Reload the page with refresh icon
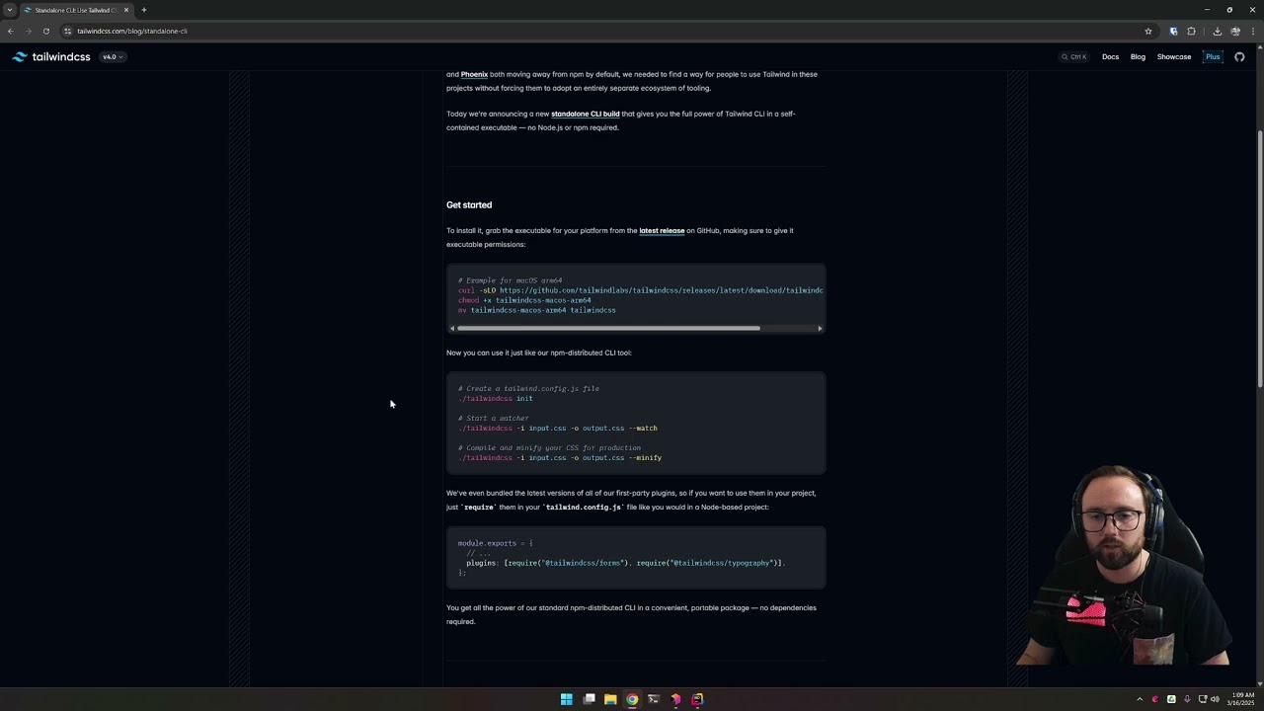Screen dimensions: 1264x711 click(x=45, y=31)
